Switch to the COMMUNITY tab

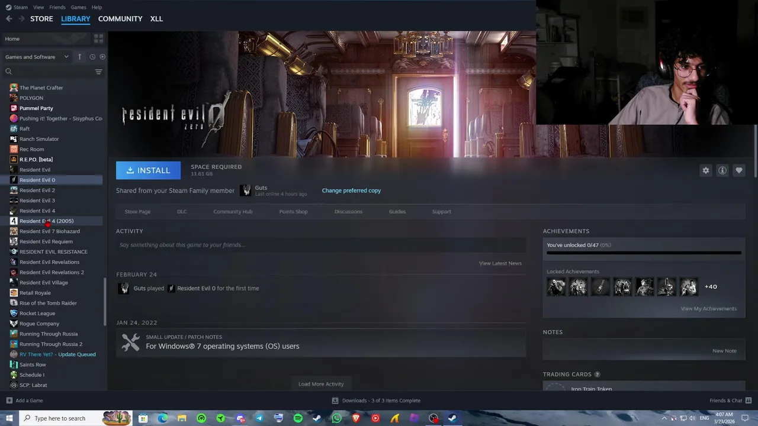[x=120, y=19]
